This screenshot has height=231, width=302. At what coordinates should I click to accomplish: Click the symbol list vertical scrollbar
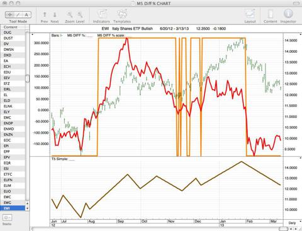(27, 78)
